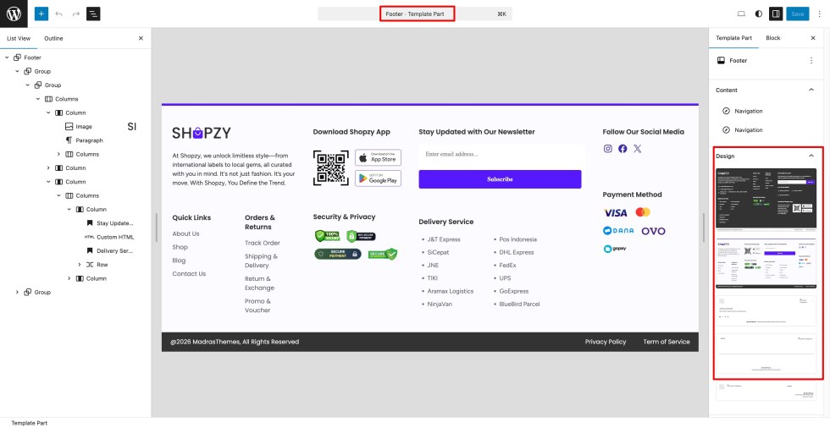Image resolution: width=830 pixels, height=428 pixels.
Task: Click the J&T Express list item
Action: [x=444, y=239]
